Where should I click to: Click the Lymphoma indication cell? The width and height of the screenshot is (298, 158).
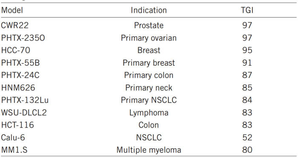pyautogui.click(x=149, y=113)
